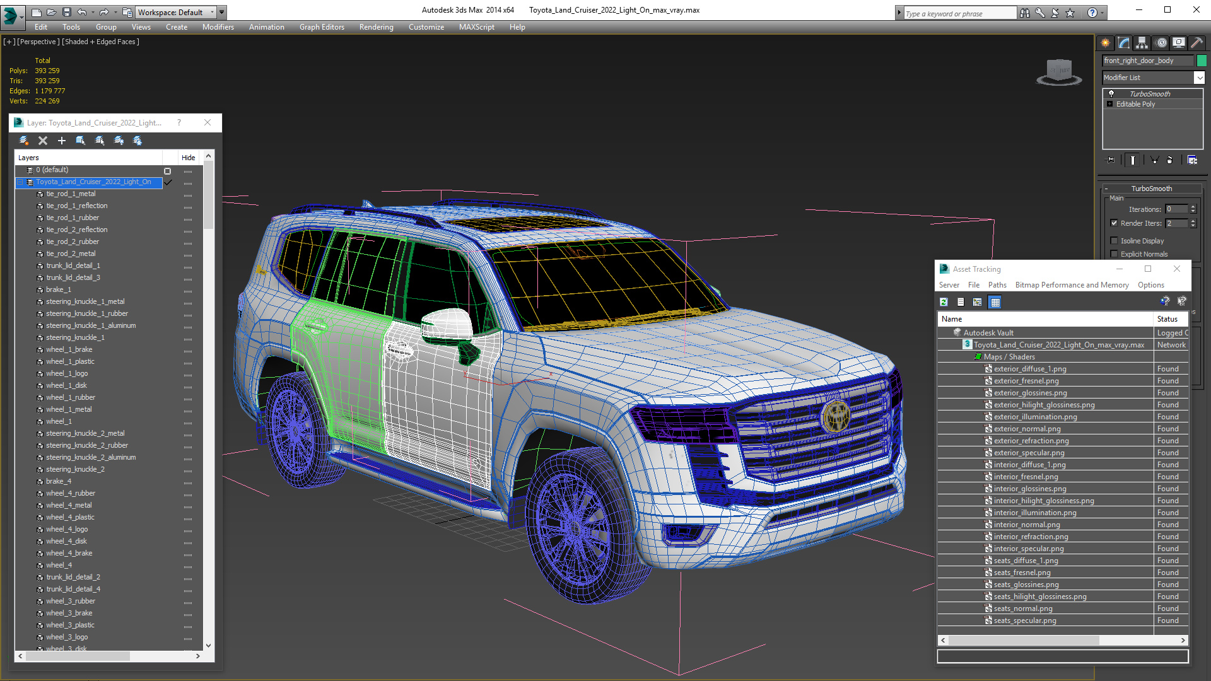Click the Help question mark icon
This screenshot has width=1211, height=681.
coord(1092,13)
